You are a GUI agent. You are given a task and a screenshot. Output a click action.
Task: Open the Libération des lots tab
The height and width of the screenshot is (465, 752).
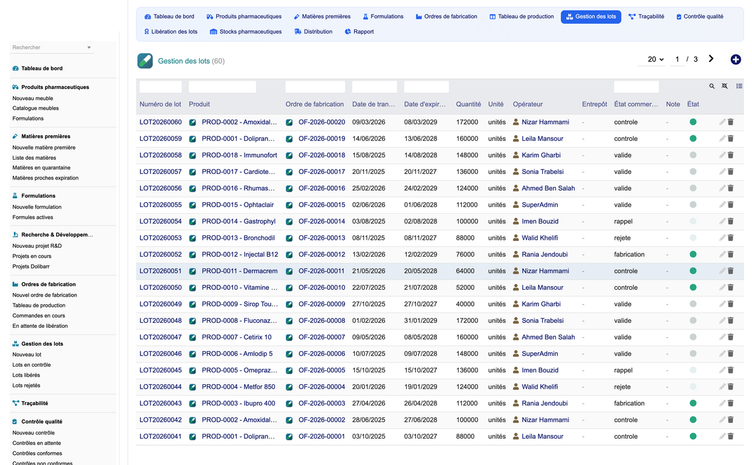[x=170, y=31]
